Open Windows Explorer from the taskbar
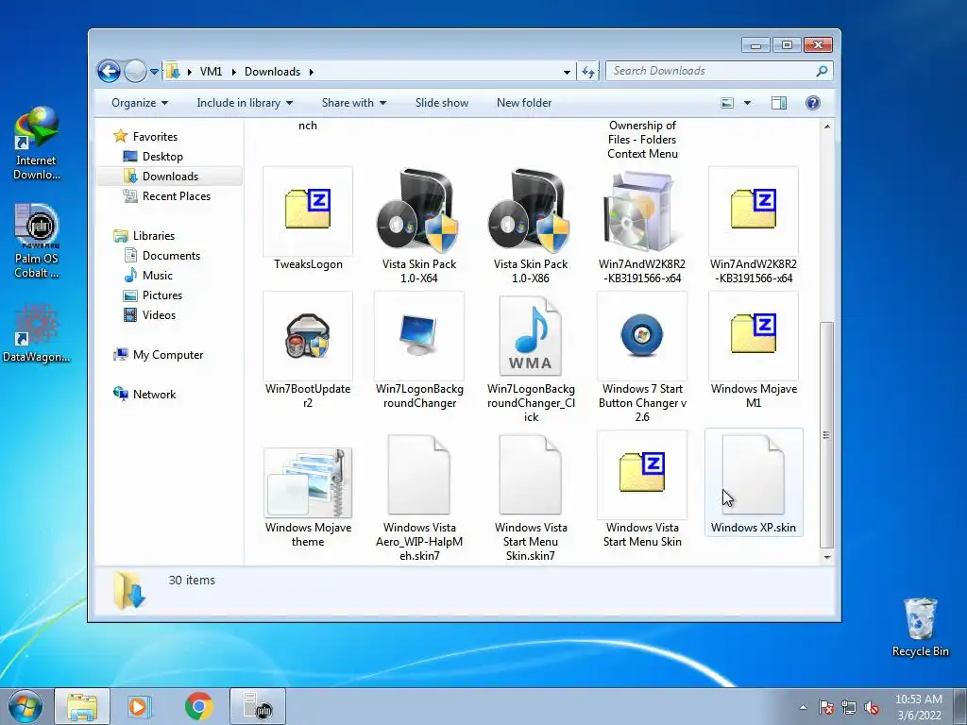The width and height of the screenshot is (967, 725). pyautogui.click(x=82, y=706)
